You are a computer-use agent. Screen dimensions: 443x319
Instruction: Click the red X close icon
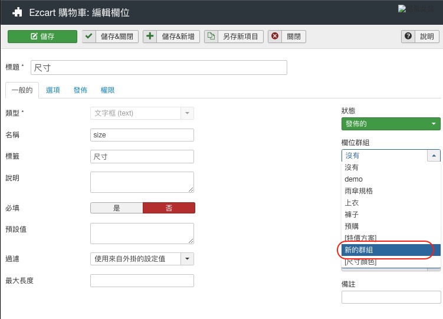point(275,37)
